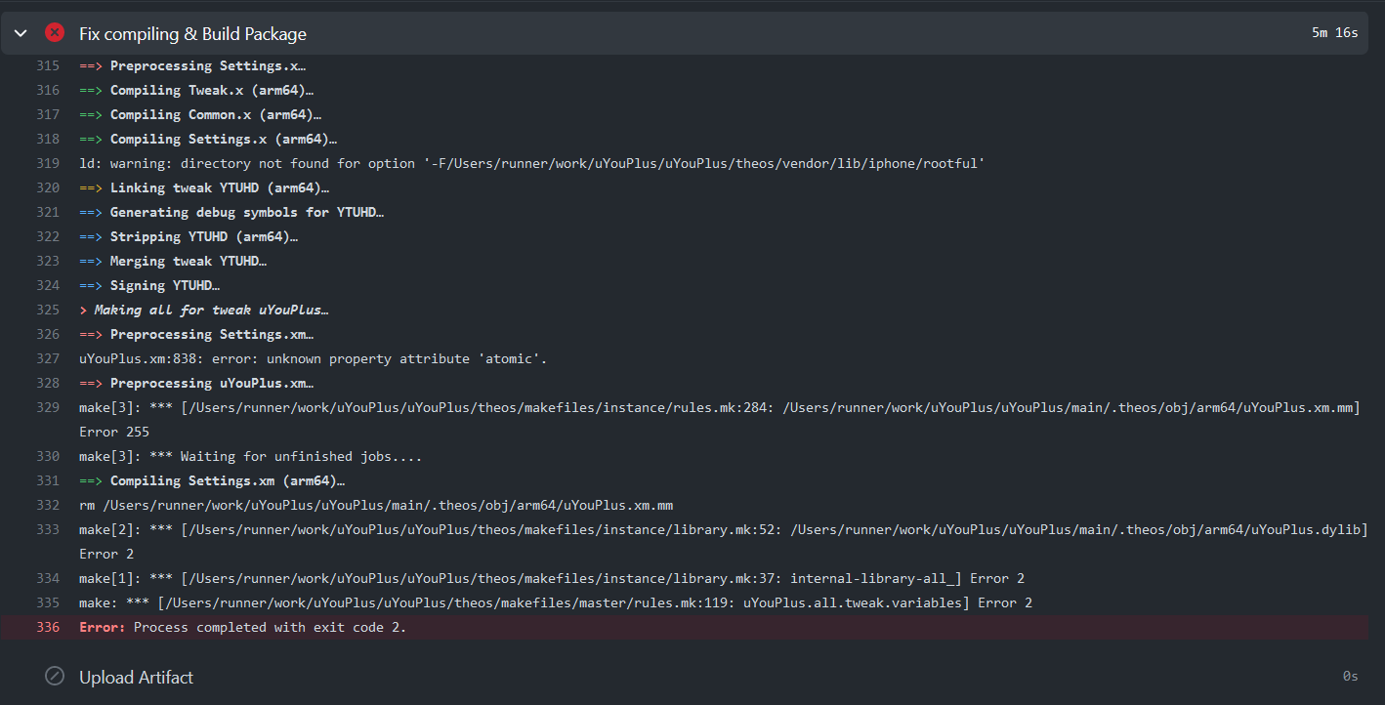Viewport: 1385px width, 705px height.
Task: Click the red failure icon beside the step title
Action: 54,32
